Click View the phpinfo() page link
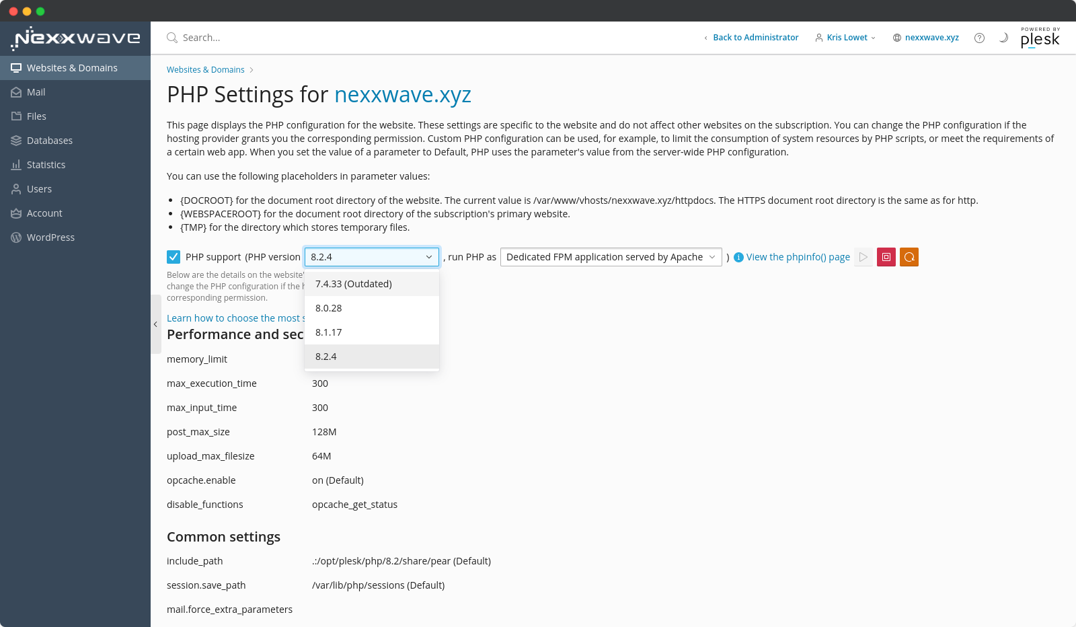 (798, 257)
